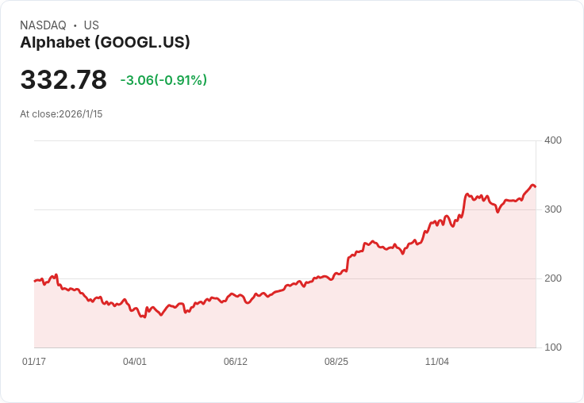The image size is (584, 403).
Task: Click the rightmost end of price line
Action: click(536, 186)
